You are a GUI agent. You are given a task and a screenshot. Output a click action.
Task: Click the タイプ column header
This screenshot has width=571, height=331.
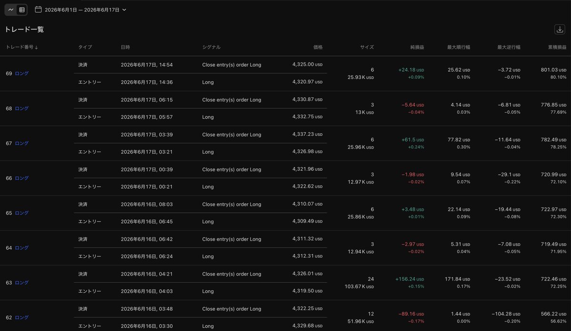click(85, 47)
